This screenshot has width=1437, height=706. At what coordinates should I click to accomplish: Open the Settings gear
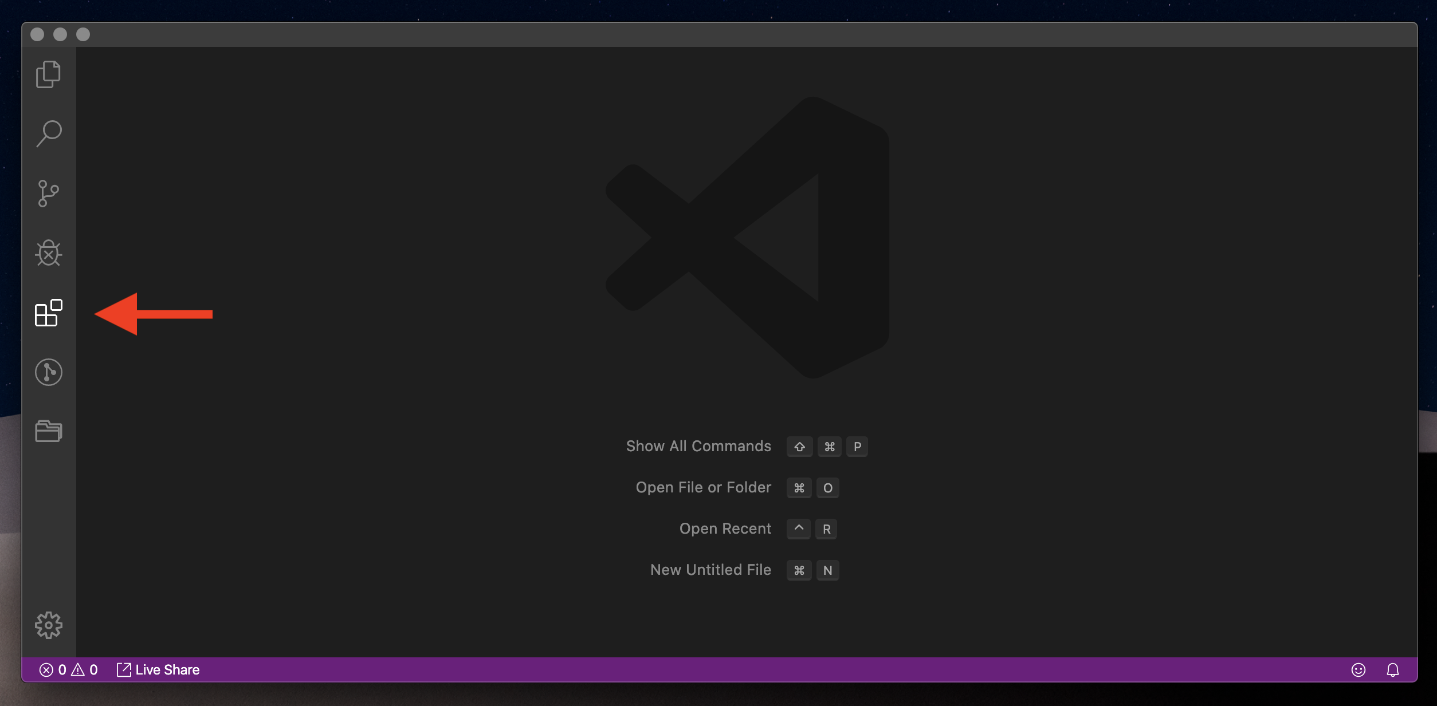tap(48, 625)
